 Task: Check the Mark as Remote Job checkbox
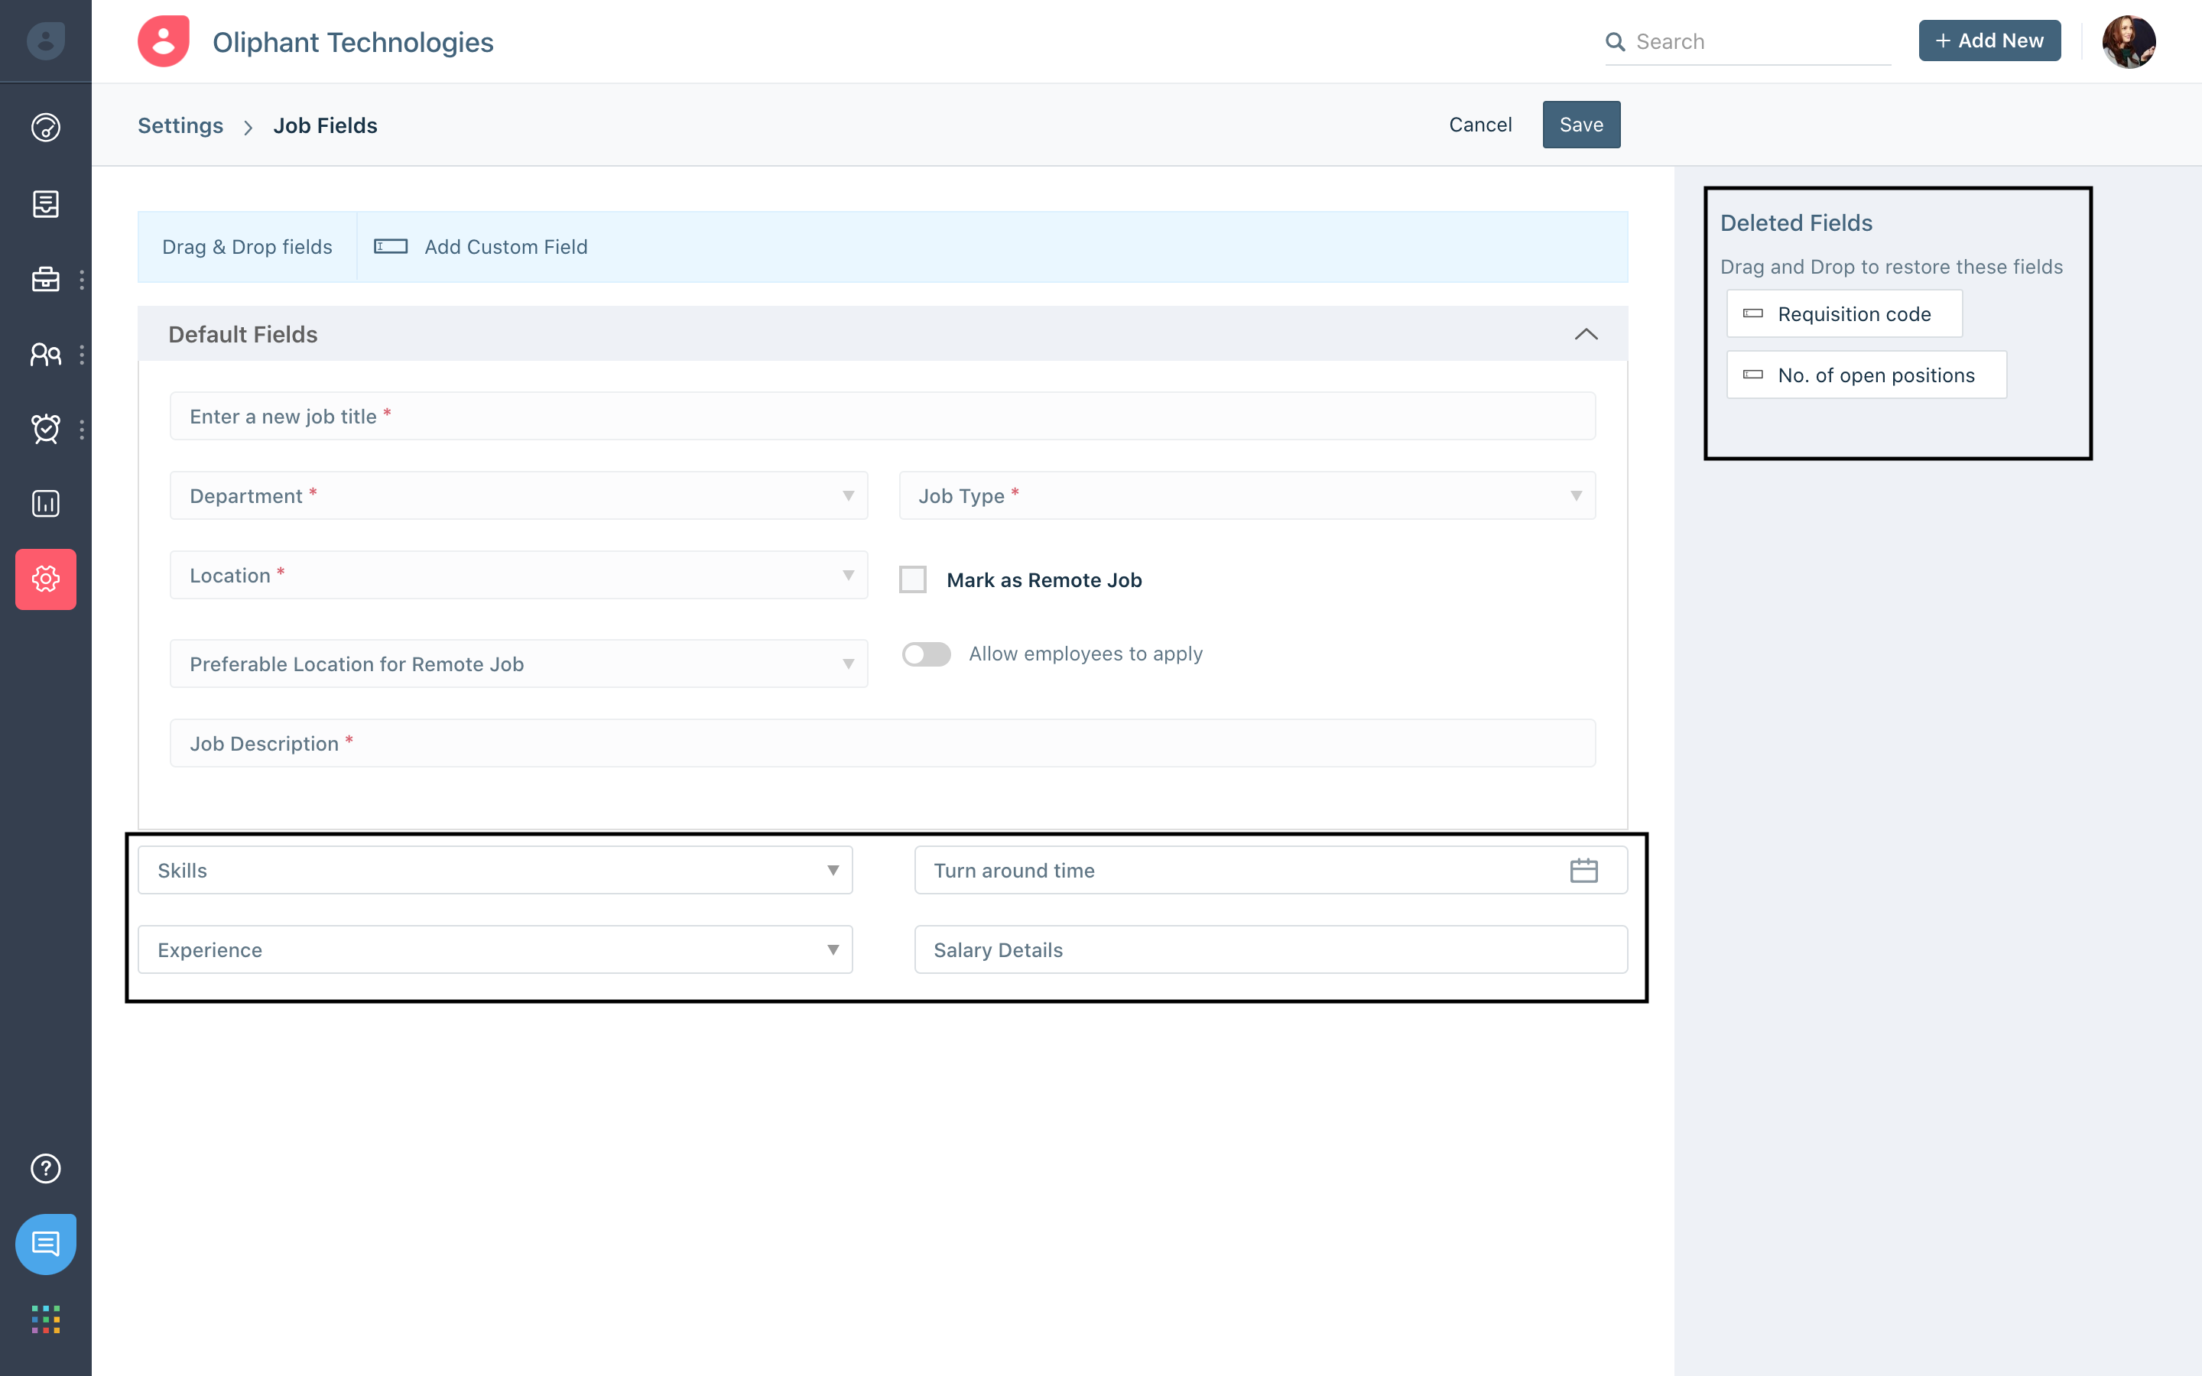point(913,579)
